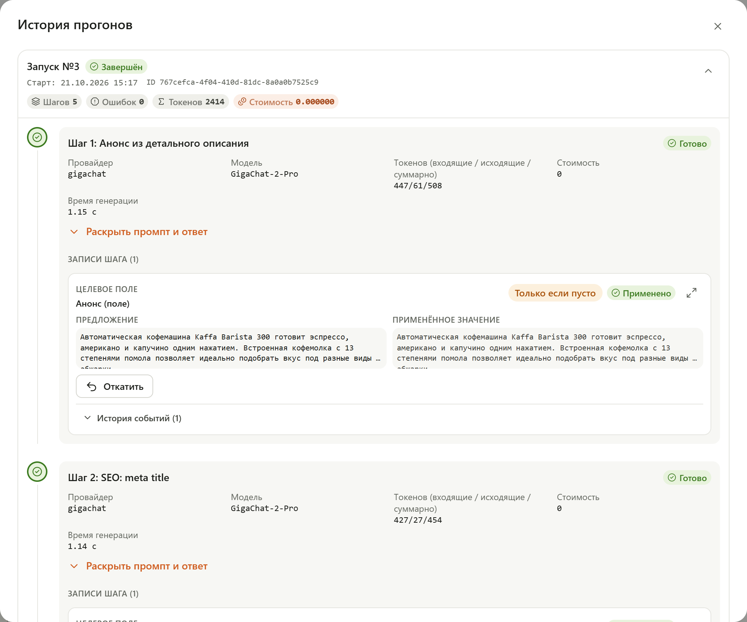The height and width of the screenshot is (622, 747).
Task: Click Шаг 2: SEO: meta title heading
Action: click(x=119, y=478)
